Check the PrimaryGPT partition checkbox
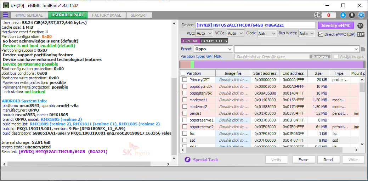368x181 pixels. 185,80
